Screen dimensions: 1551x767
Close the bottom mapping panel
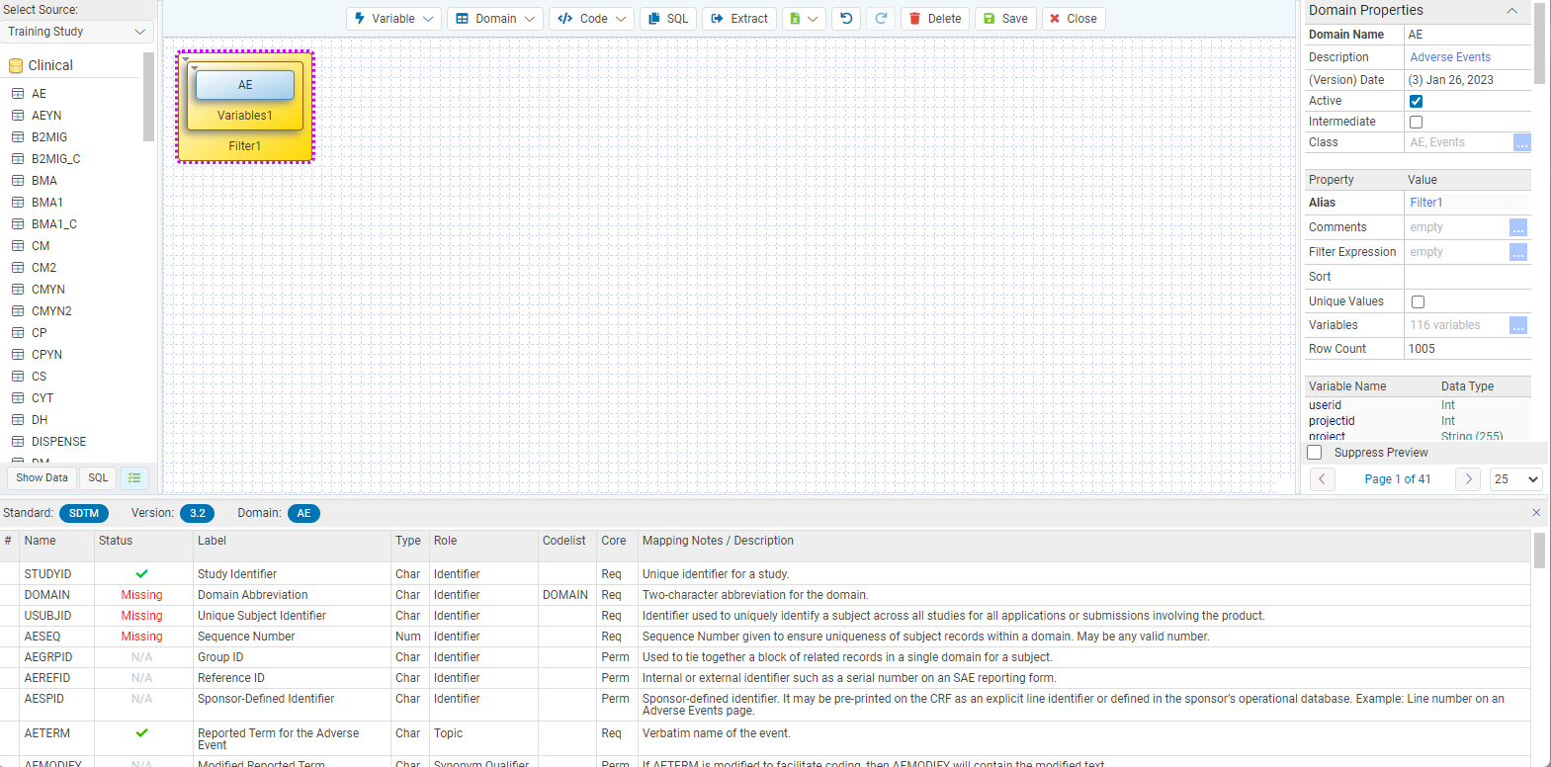(1536, 512)
